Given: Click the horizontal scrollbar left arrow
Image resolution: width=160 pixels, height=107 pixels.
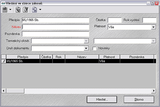Looking at the screenshot, I should [x=4, y=91].
